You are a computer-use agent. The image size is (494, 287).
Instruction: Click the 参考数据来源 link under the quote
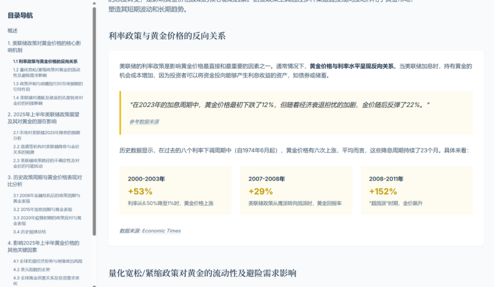[x=144, y=121]
